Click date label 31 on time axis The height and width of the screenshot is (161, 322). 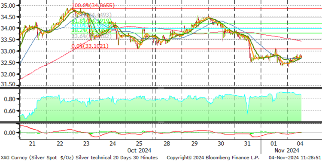pyautogui.click(x=247, y=143)
